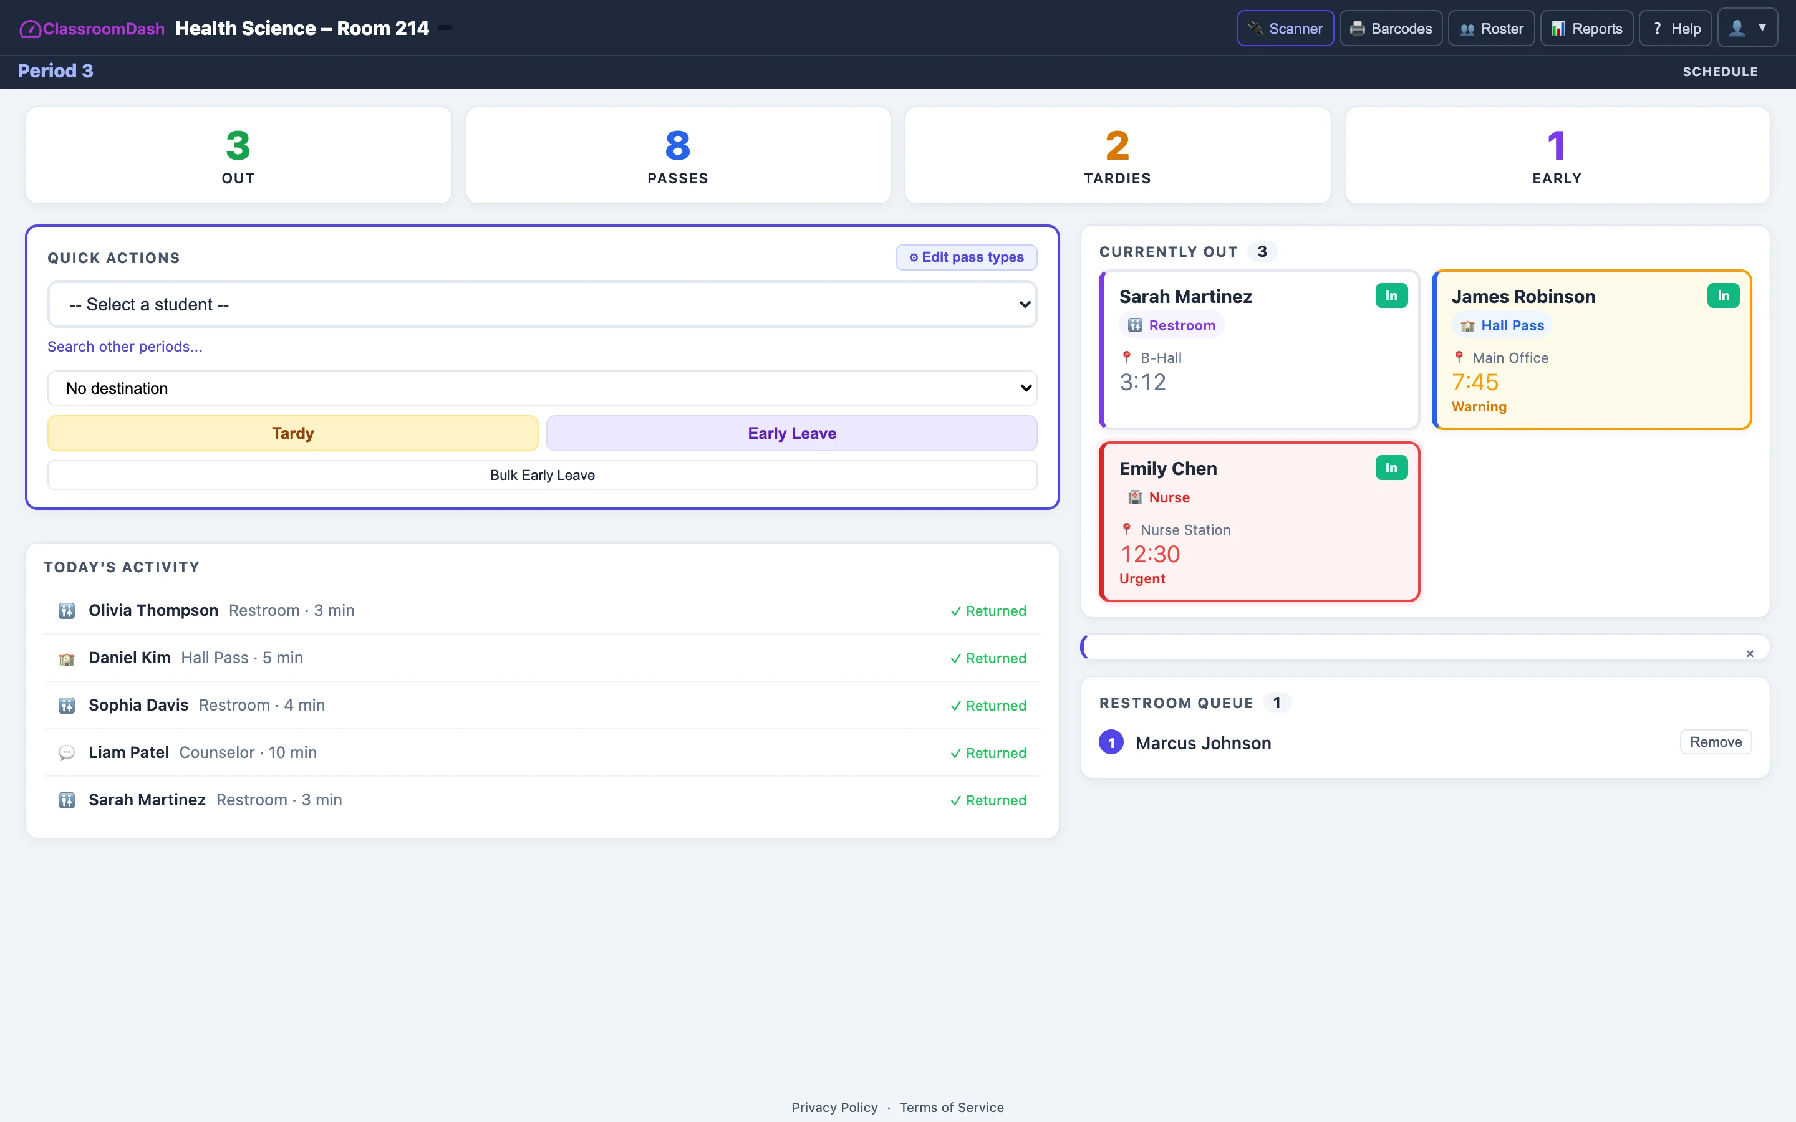
Task: Remove Marcus Johnson from restroom queue
Action: (x=1715, y=741)
